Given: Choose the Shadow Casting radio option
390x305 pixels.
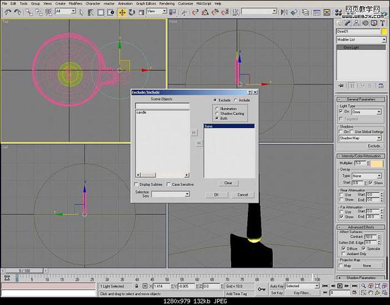Looking at the screenshot, I should tap(217, 113).
